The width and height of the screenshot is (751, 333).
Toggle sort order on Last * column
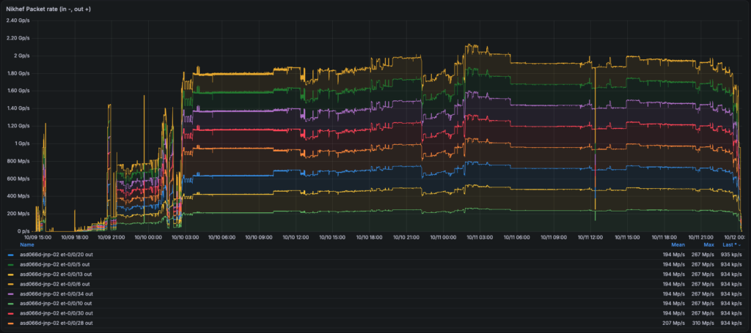tap(732, 244)
